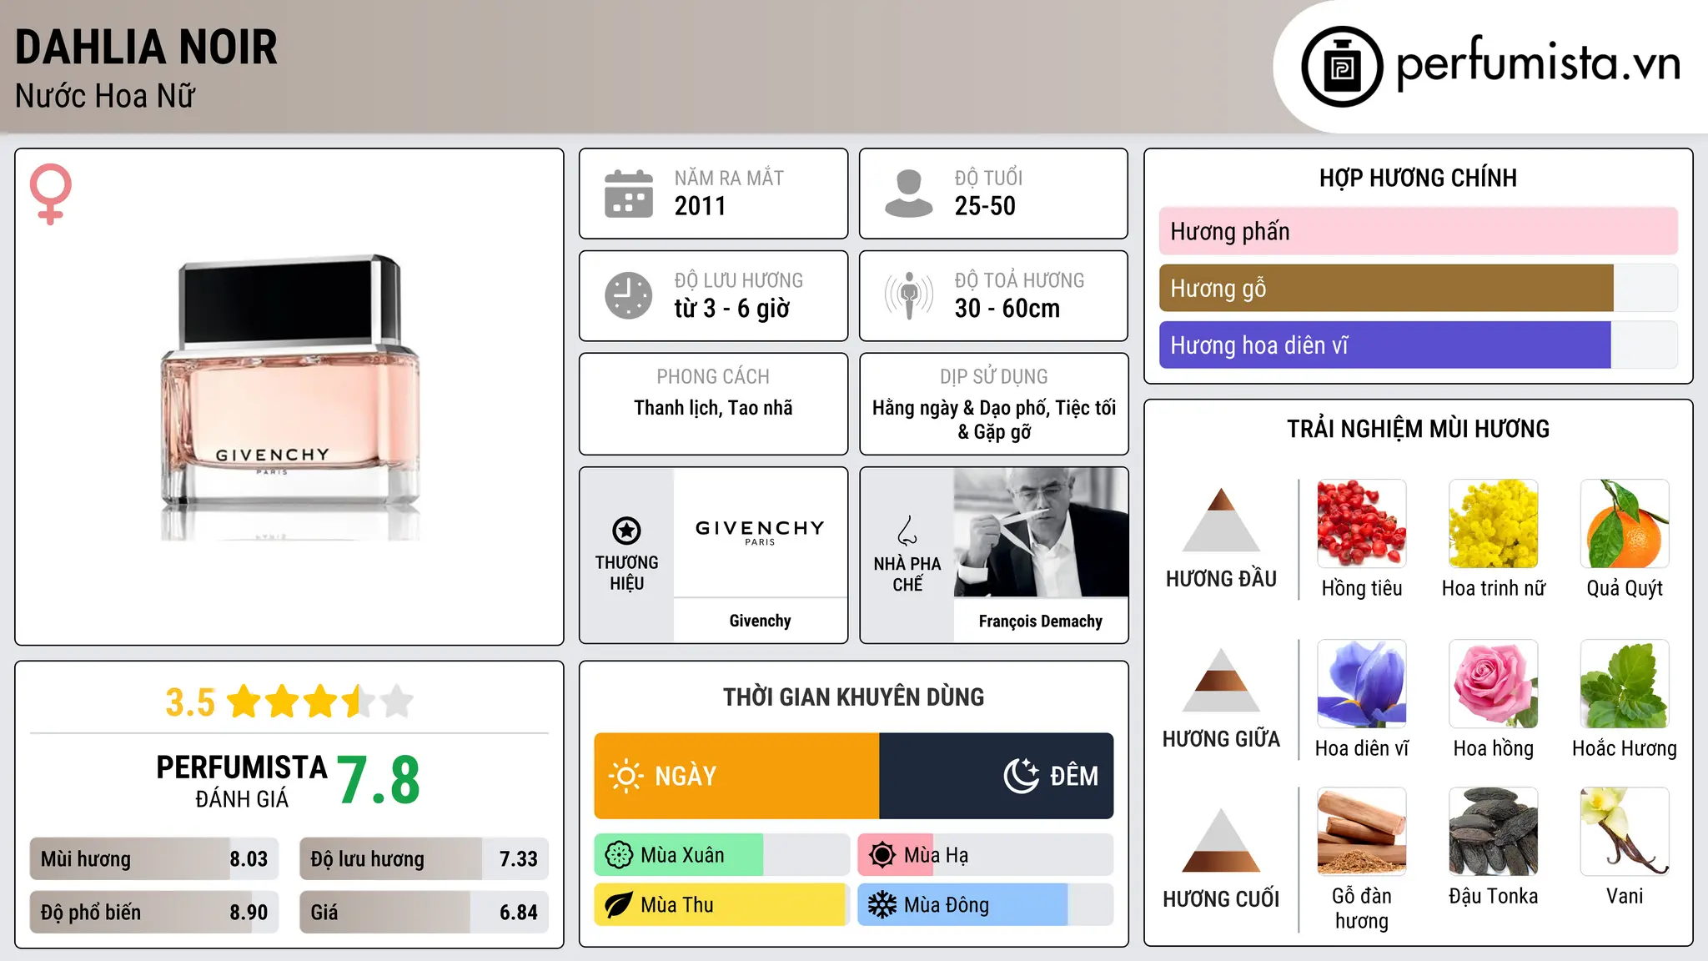Click the nose icon above Nhà pha chế

click(x=907, y=531)
